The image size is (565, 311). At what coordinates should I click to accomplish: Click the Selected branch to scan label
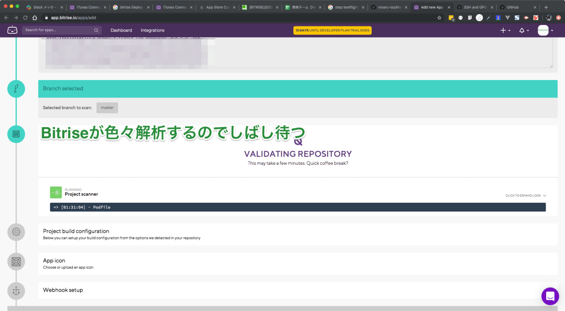click(67, 108)
